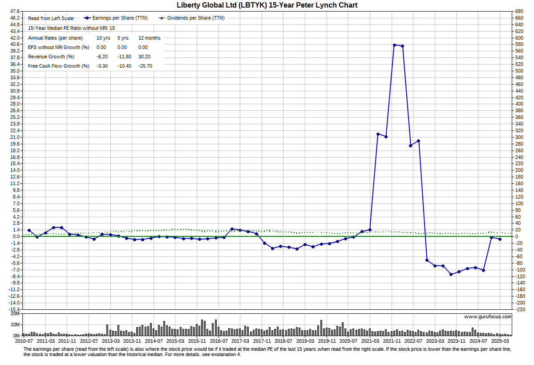Click the '10 yrs' column header

click(104, 38)
